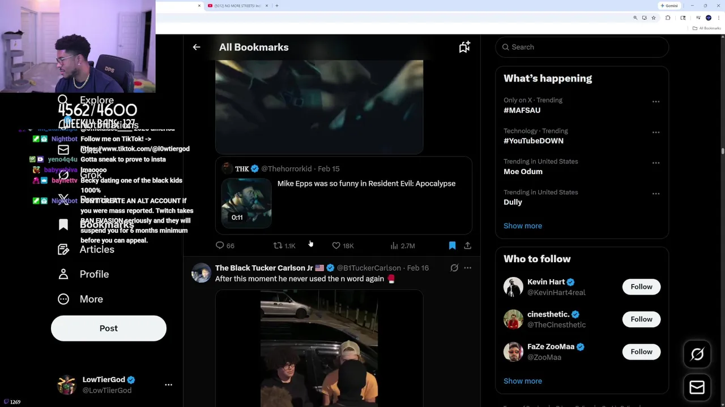Open Mike Epps Resident Evil post text

[x=366, y=184]
